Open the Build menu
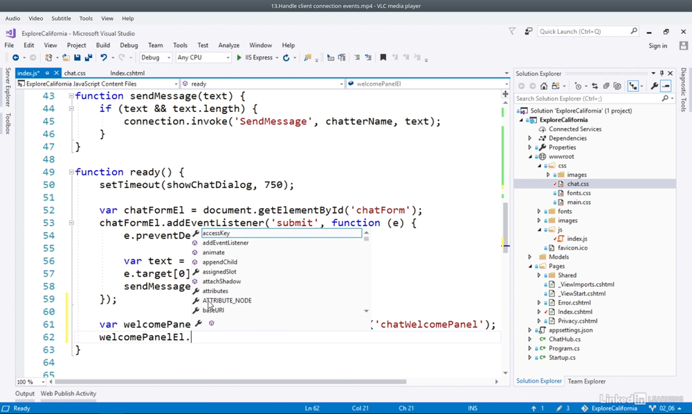The width and height of the screenshot is (692, 414). (103, 46)
